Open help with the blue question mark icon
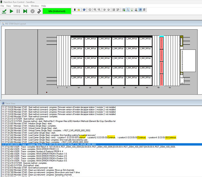This screenshot has width=202, height=177. click(x=84, y=10)
